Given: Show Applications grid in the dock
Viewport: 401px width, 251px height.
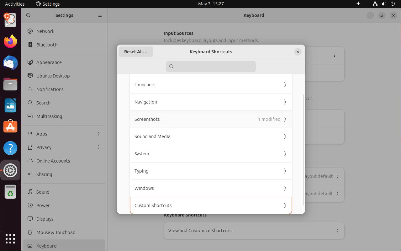Looking at the screenshot, I should pyautogui.click(x=10, y=239).
